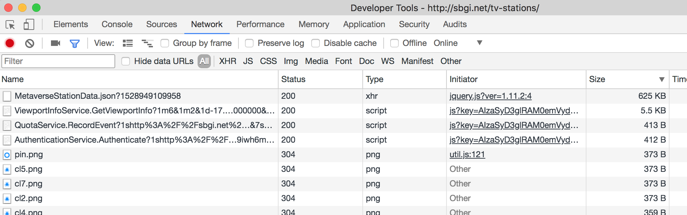Open the Online throttling dropdown
Viewport: 687px width, 215px height.
pos(479,43)
